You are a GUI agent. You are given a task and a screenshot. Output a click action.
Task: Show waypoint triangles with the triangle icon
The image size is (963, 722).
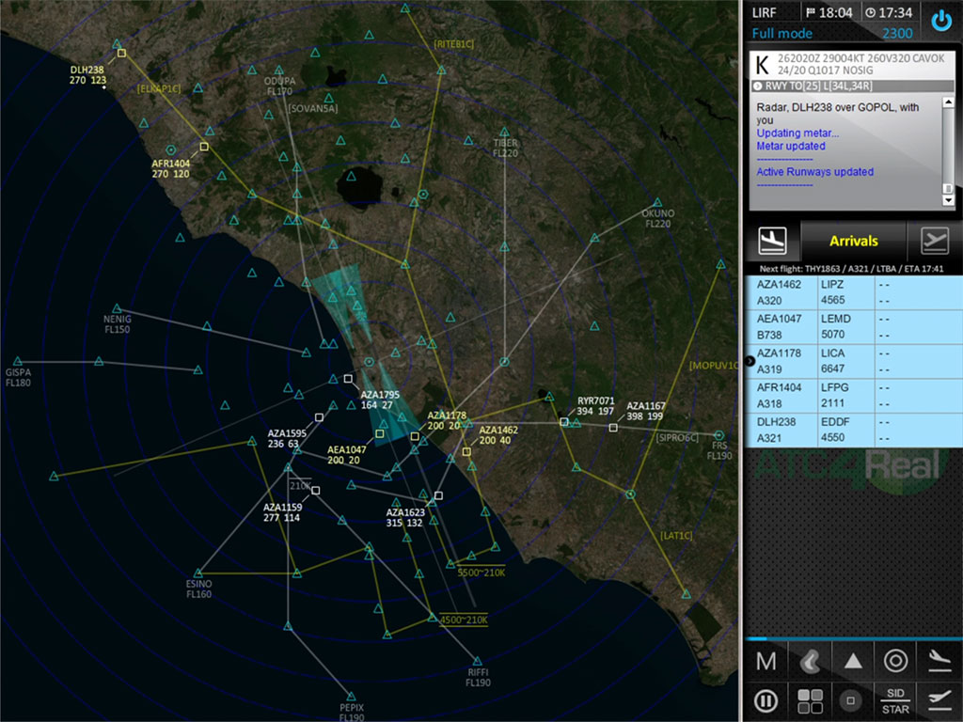(x=853, y=661)
